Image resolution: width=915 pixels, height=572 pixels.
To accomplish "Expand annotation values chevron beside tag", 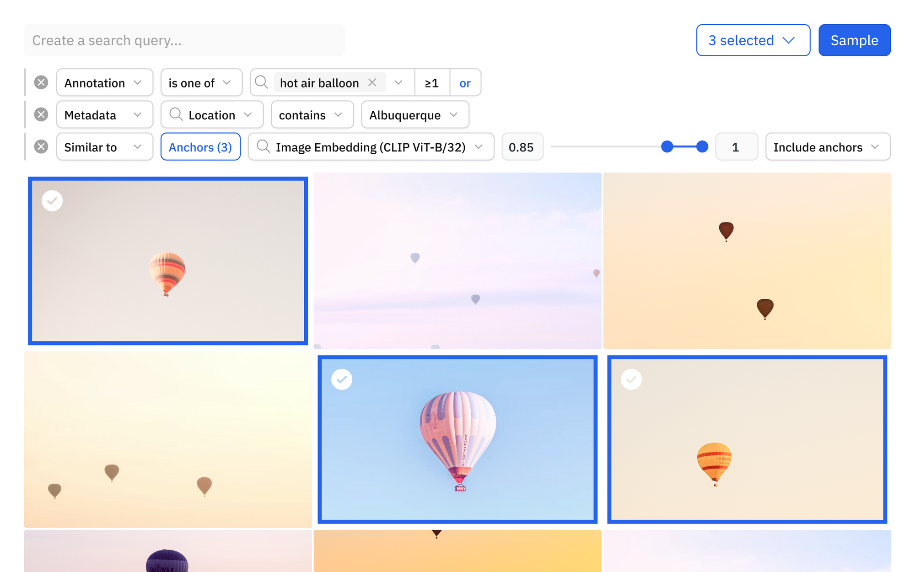I will [398, 83].
